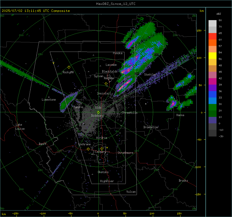Image resolution: width=232 pixels, height=217 pixels.
Task: Click the yellow diamond marker beside RockyMH
Action: [69, 67]
